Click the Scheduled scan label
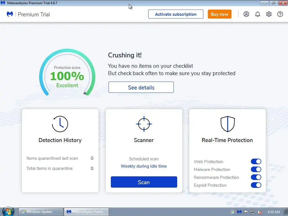Screen dimensions: 288x216 [x=144, y=159]
